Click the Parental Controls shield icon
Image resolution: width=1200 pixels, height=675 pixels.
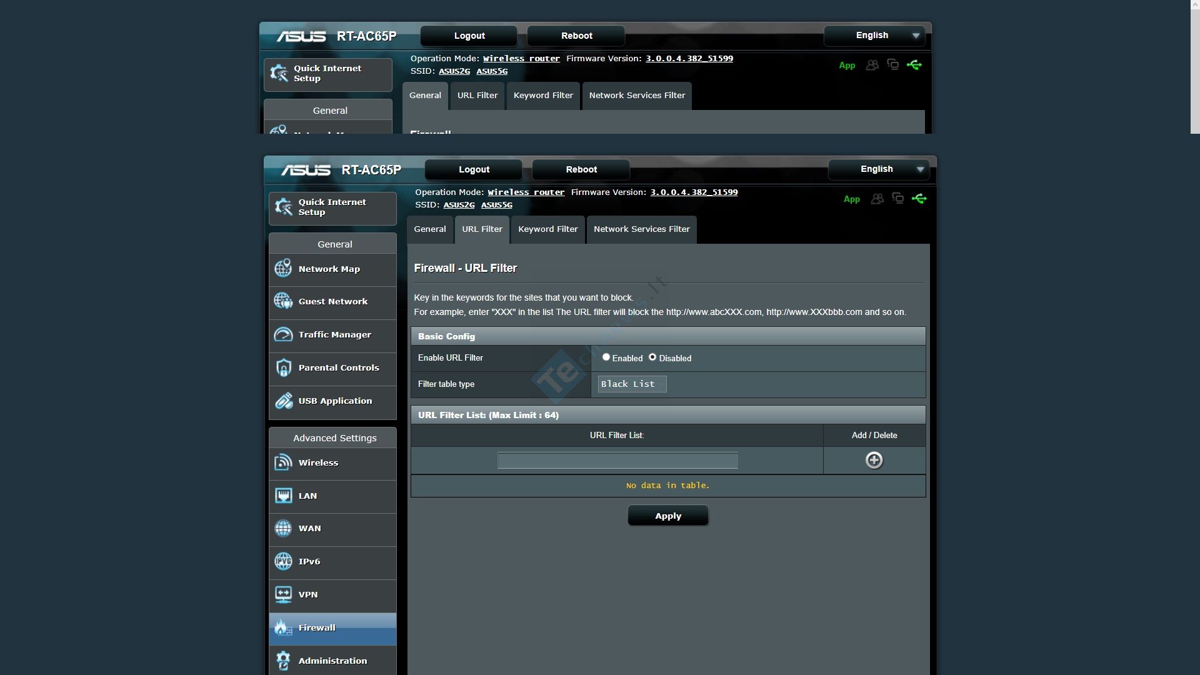(283, 367)
